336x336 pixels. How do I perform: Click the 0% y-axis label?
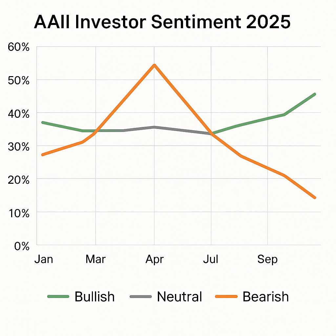coord(22,246)
